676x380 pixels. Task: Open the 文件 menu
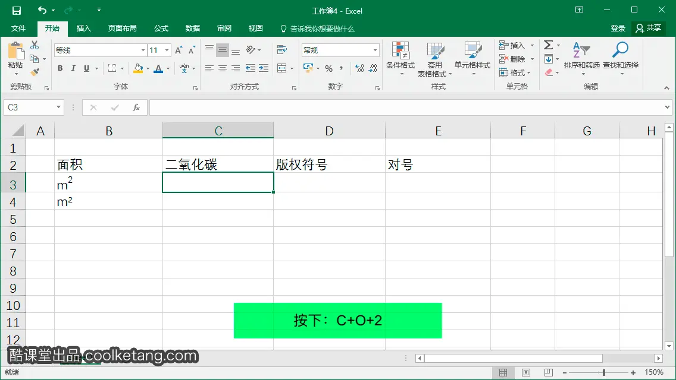[x=18, y=28]
